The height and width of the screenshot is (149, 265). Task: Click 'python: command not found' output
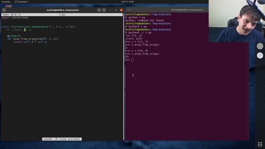click(x=145, y=20)
